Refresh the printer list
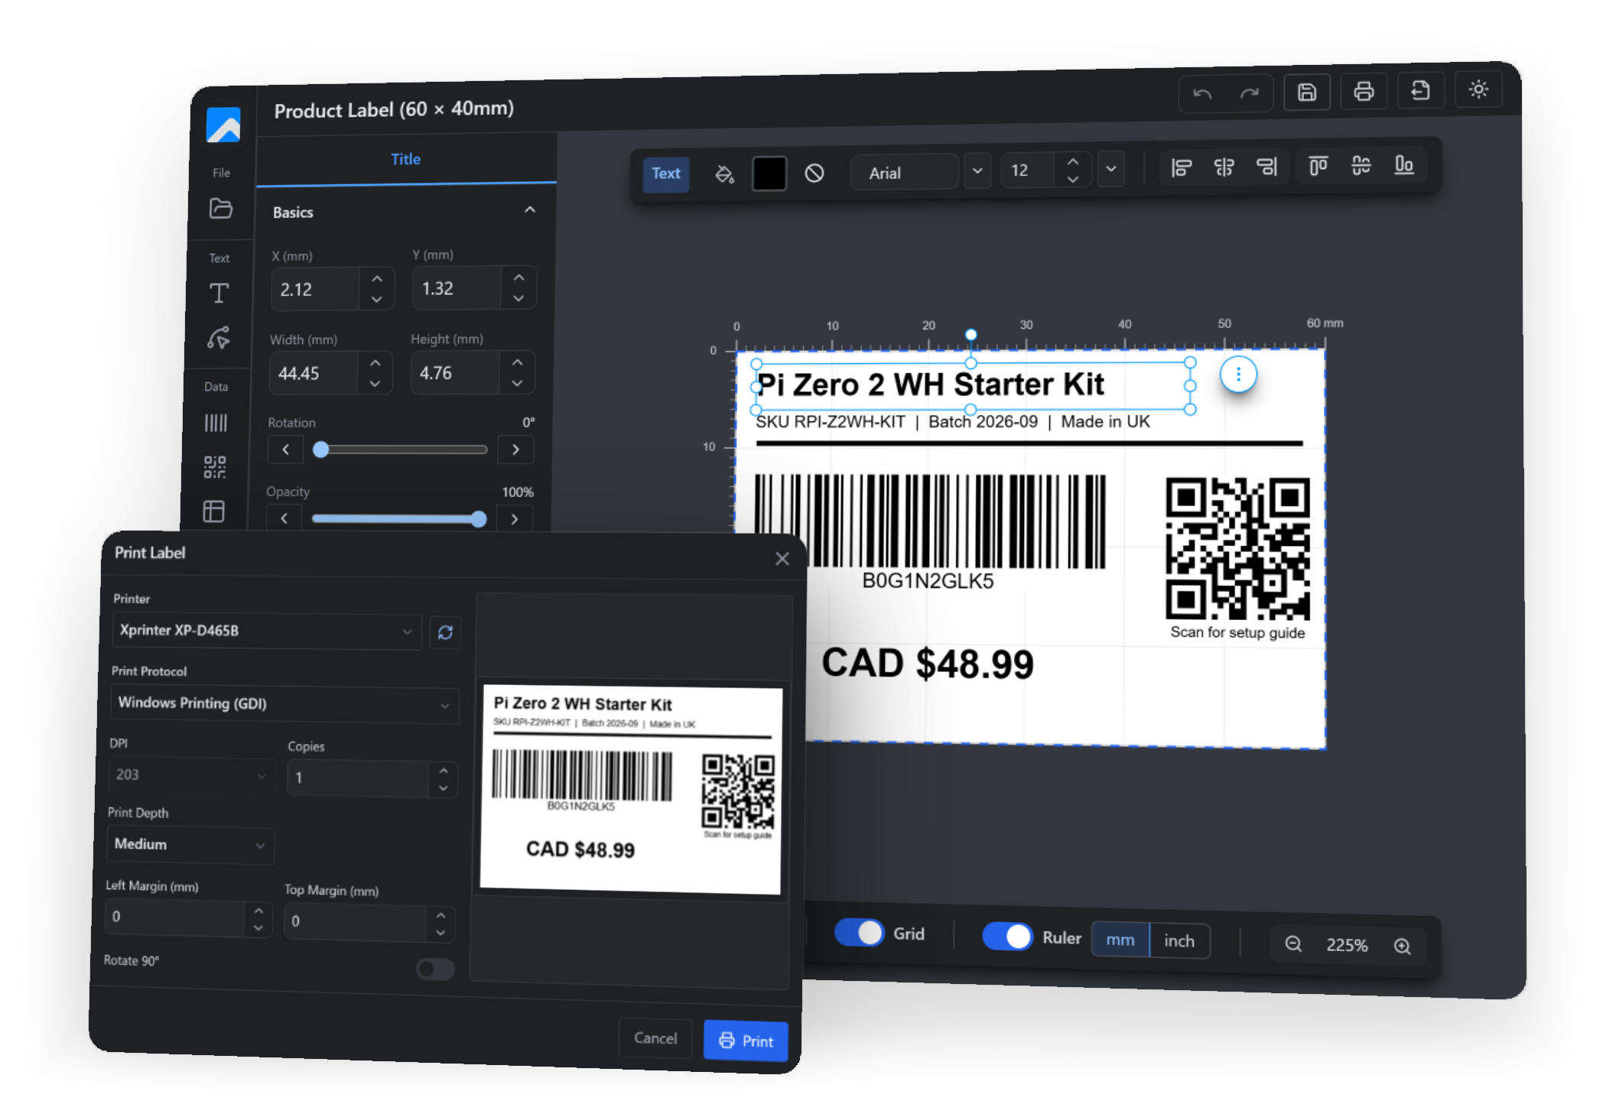Image resolution: width=1606 pixels, height=1101 pixels. coord(446,632)
